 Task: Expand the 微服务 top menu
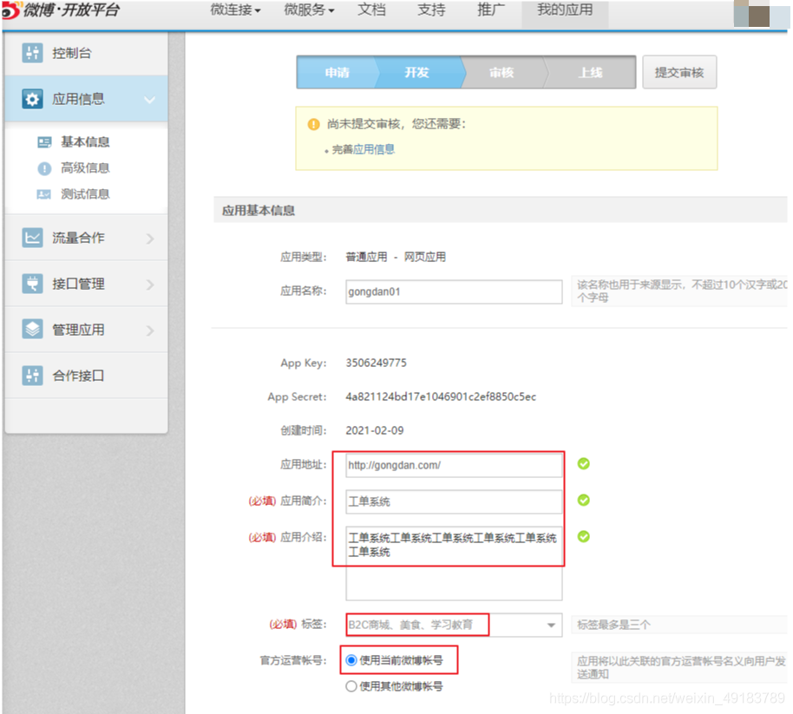coord(309,10)
